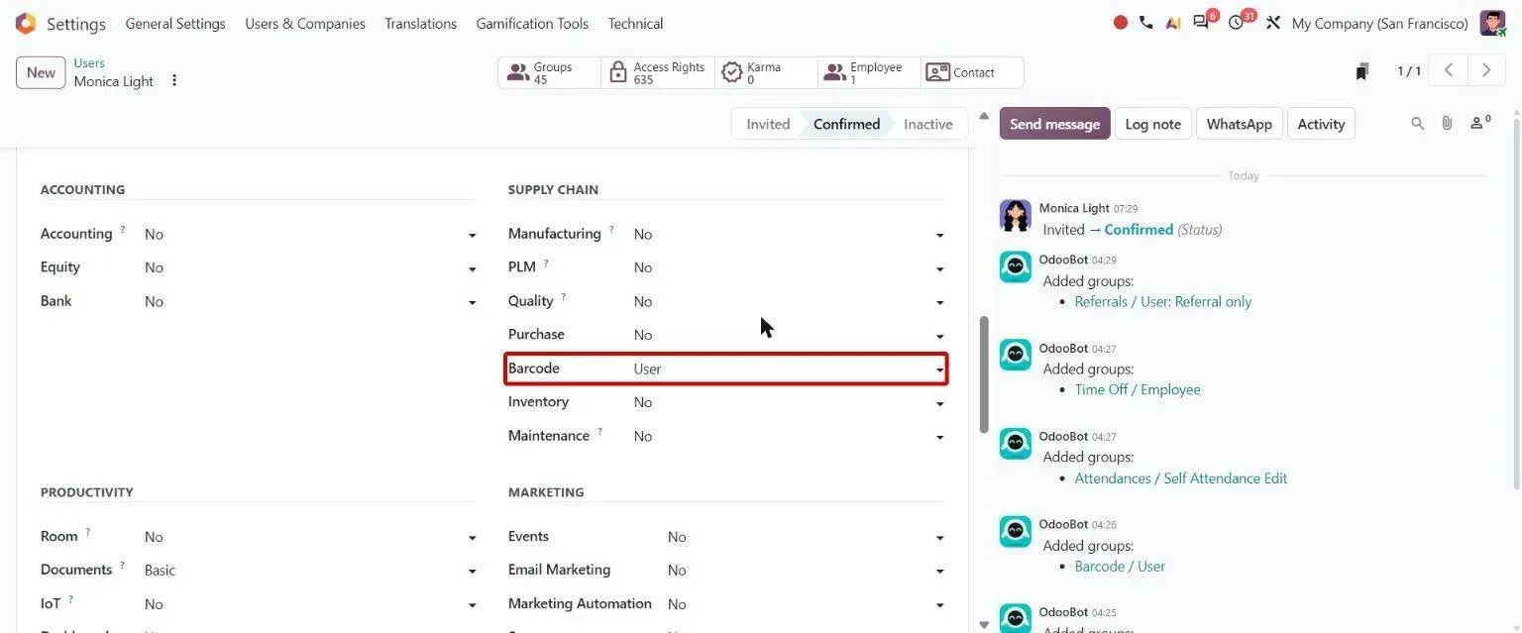Open the Users & Companies menu
The height and width of the screenshot is (633, 1522).
(305, 23)
